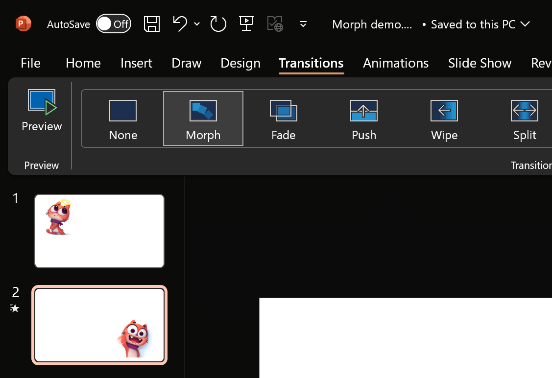Switch to the Home tab
This screenshot has height=378, width=552.
(x=83, y=63)
